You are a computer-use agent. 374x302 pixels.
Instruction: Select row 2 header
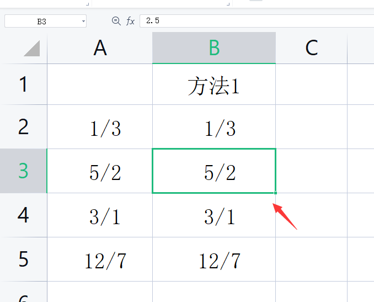click(23, 126)
